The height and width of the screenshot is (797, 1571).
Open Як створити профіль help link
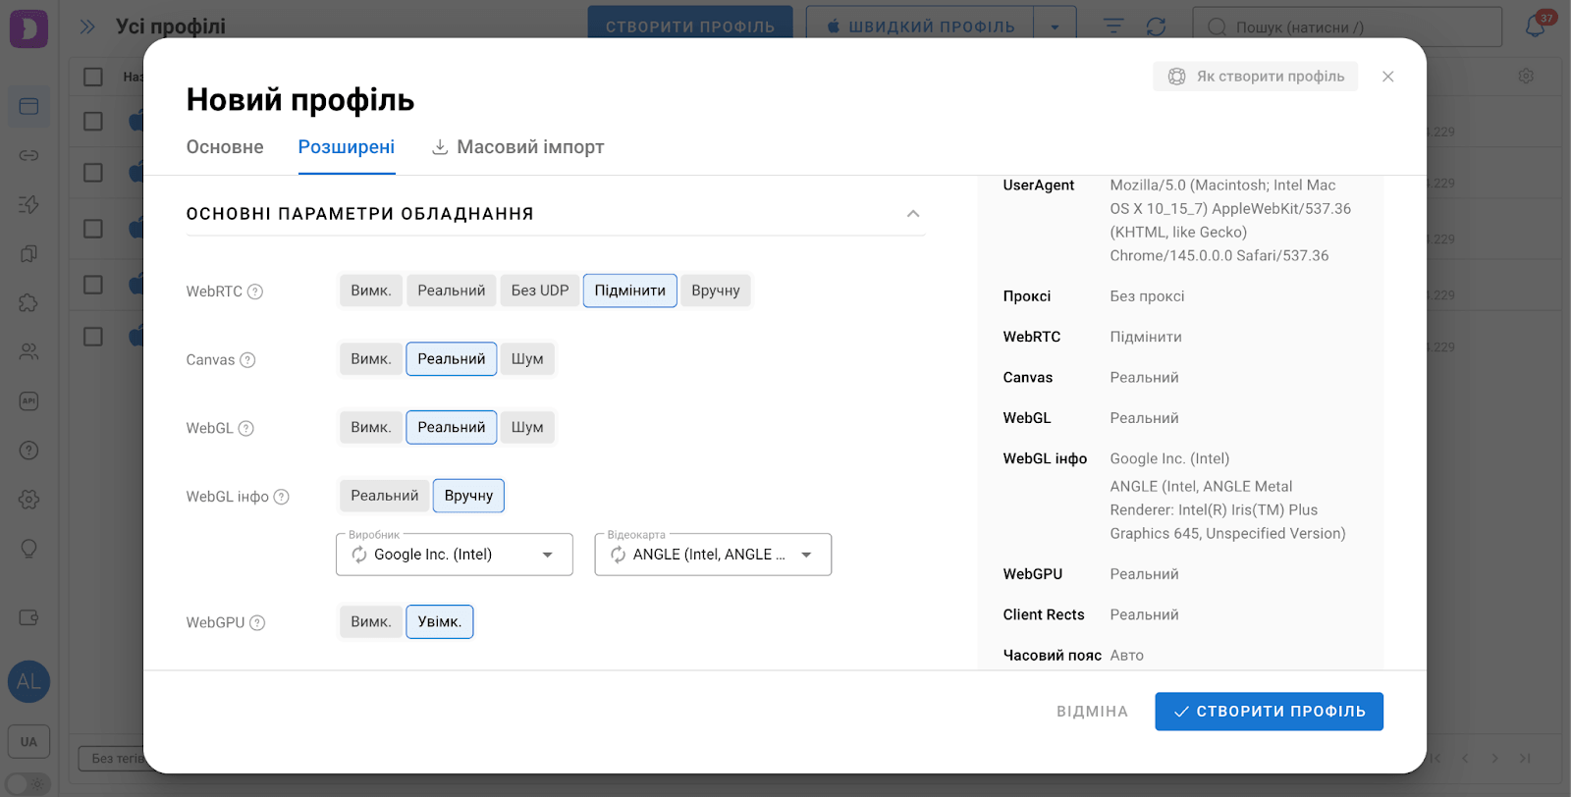coord(1256,77)
